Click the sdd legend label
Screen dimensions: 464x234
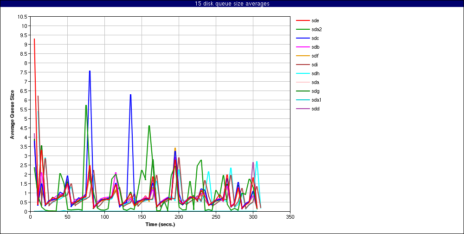coord(315,109)
